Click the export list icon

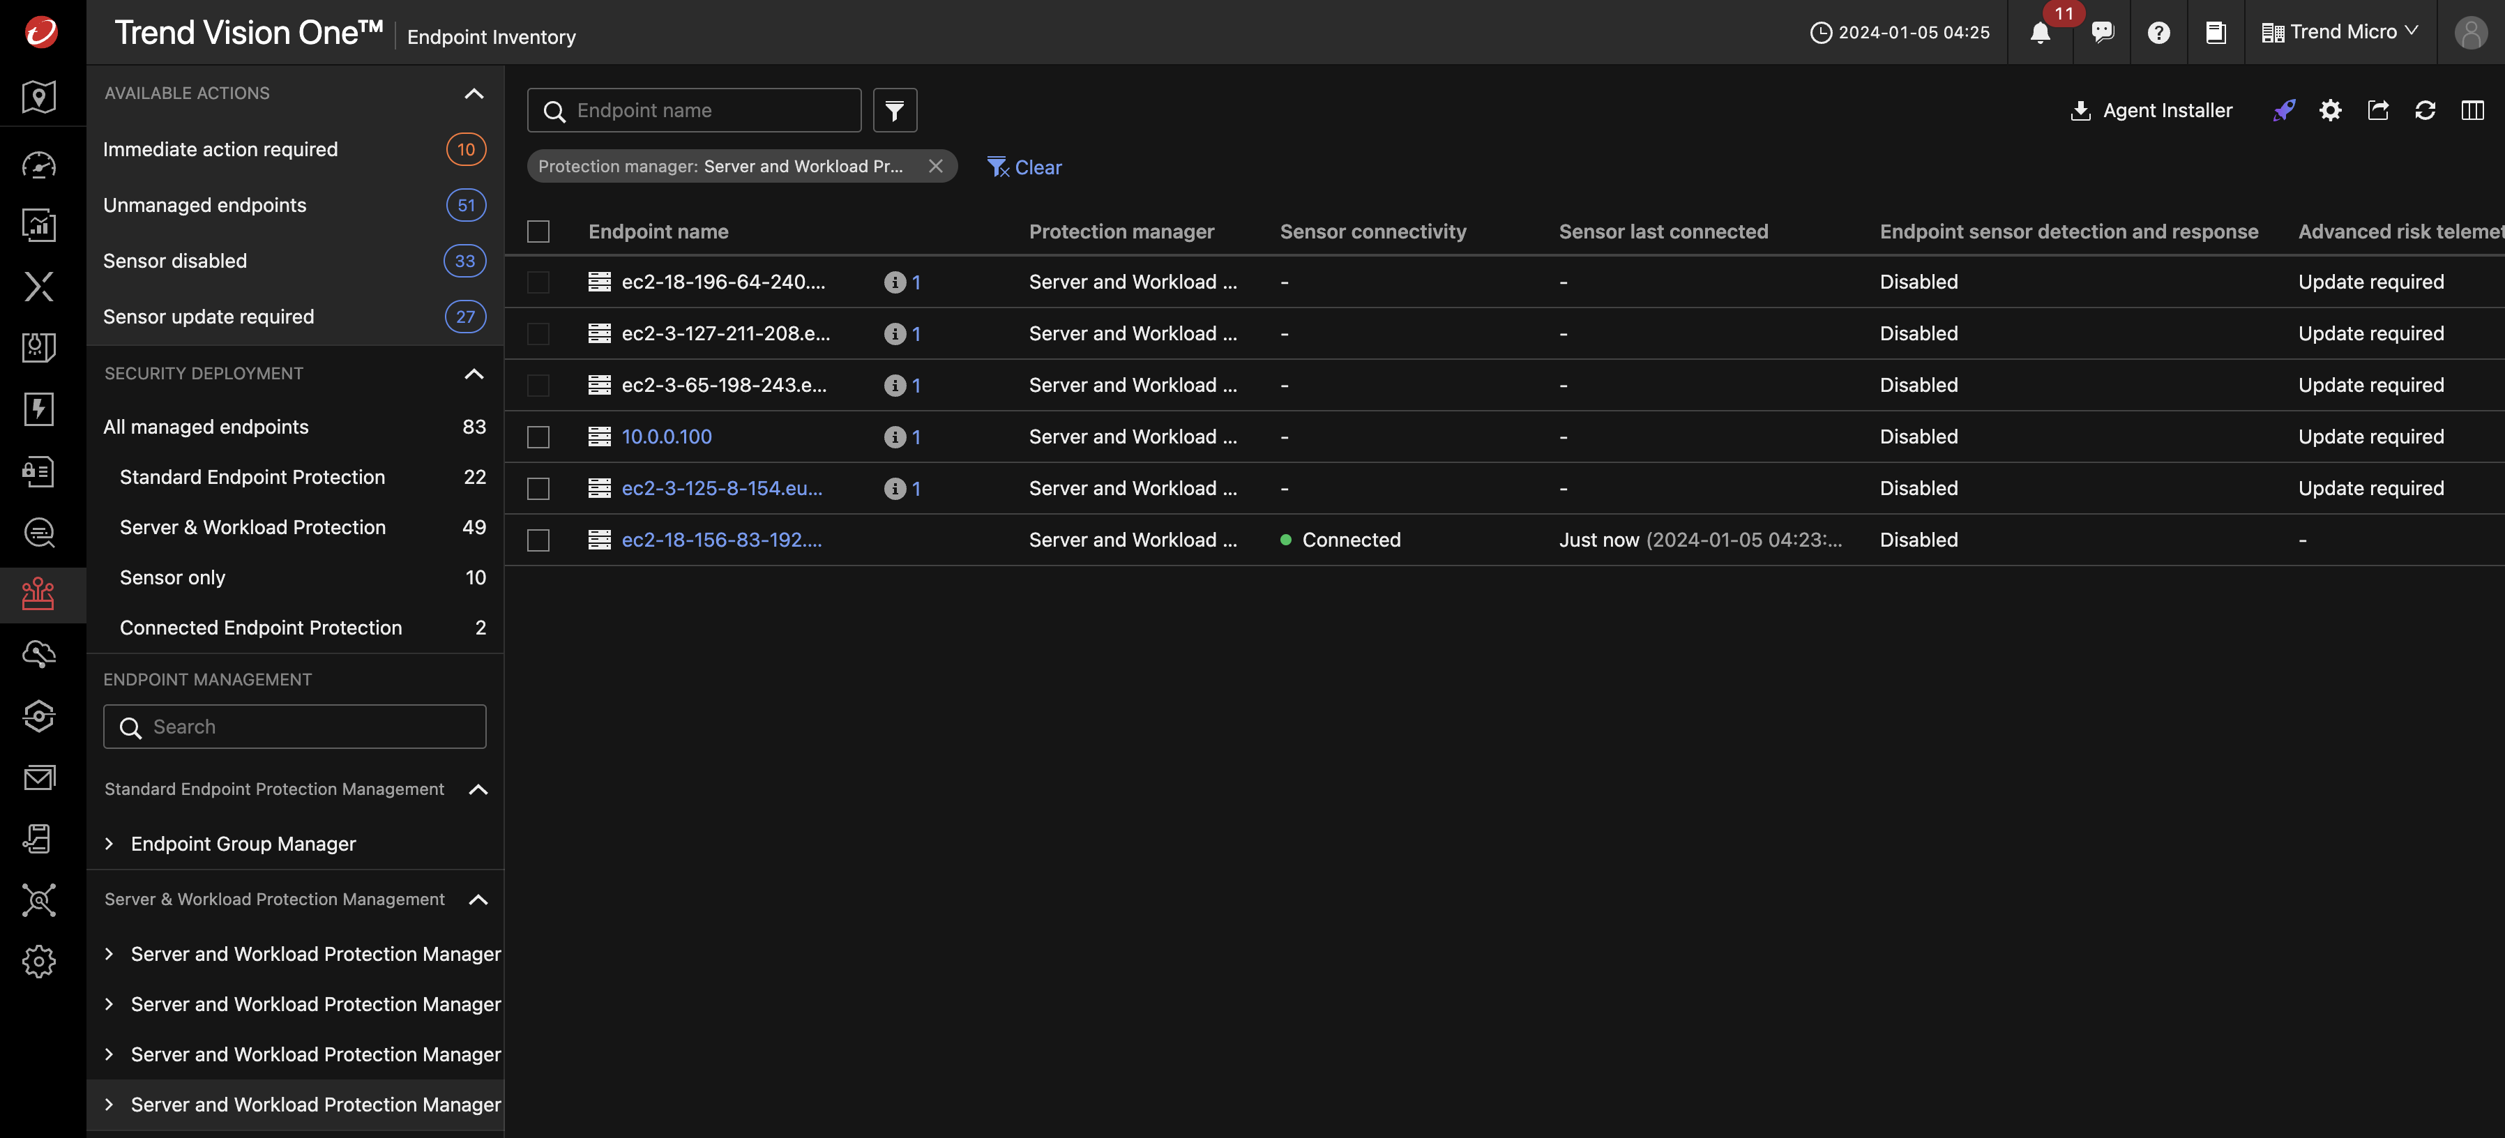point(2377,110)
